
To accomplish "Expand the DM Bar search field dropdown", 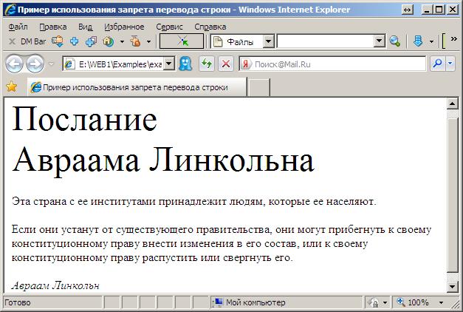I will pos(380,41).
